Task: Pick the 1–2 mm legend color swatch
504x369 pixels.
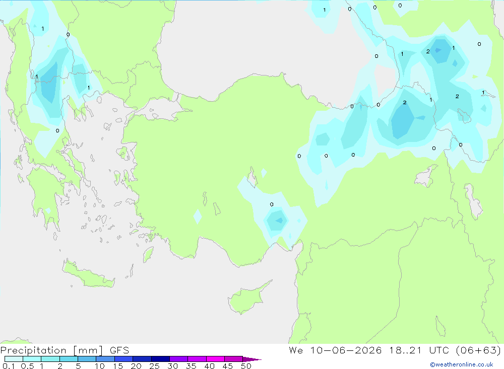Action: [x=50, y=359]
